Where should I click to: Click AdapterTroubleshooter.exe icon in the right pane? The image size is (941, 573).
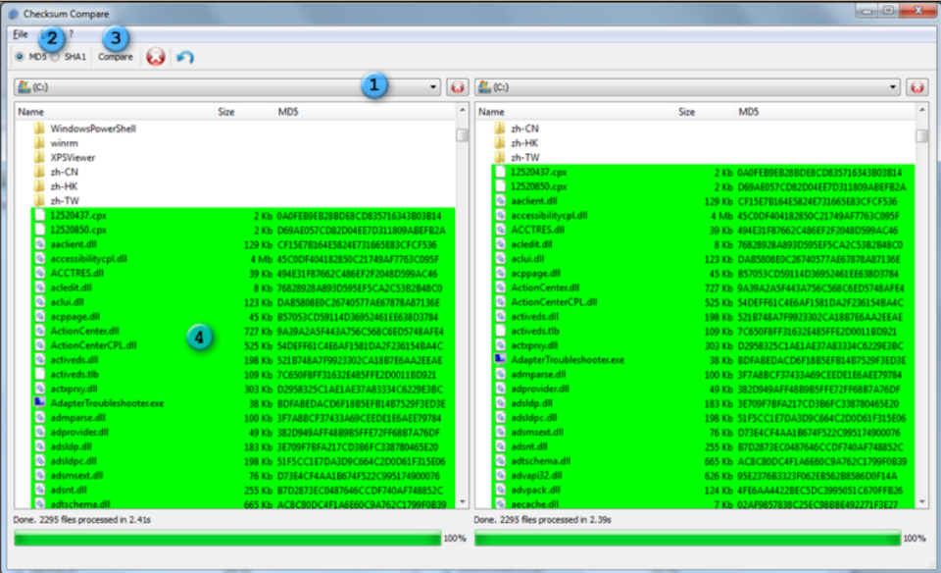click(x=500, y=360)
